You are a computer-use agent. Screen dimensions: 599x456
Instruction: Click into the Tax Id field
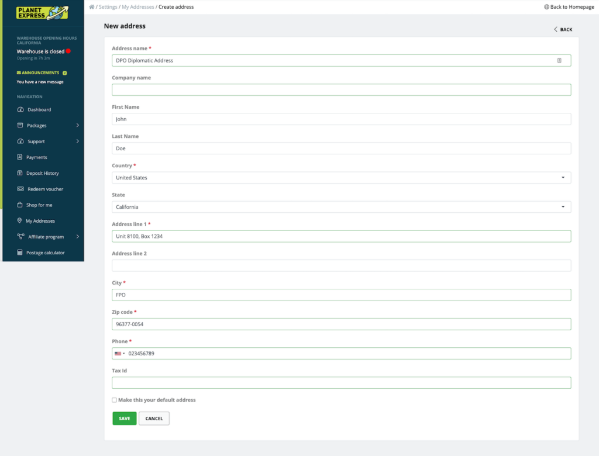(342, 383)
